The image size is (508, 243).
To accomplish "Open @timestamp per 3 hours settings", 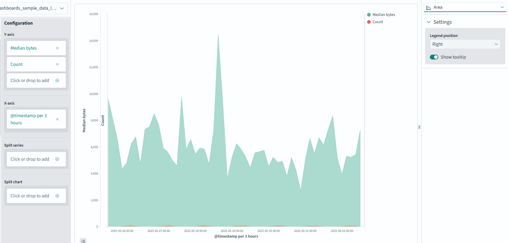I will pyautogui.click(x=29, y=119).
